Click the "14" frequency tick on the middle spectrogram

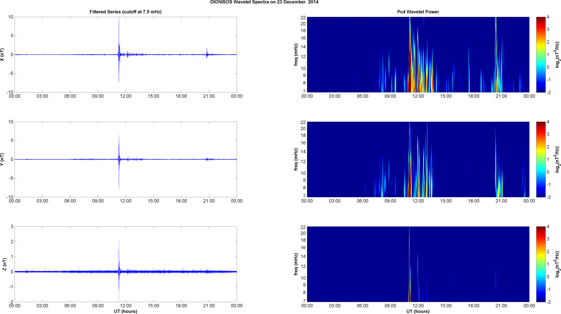[303, 151]
